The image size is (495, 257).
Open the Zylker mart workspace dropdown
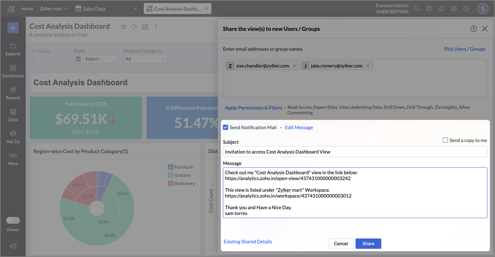(x=53, y=9)
